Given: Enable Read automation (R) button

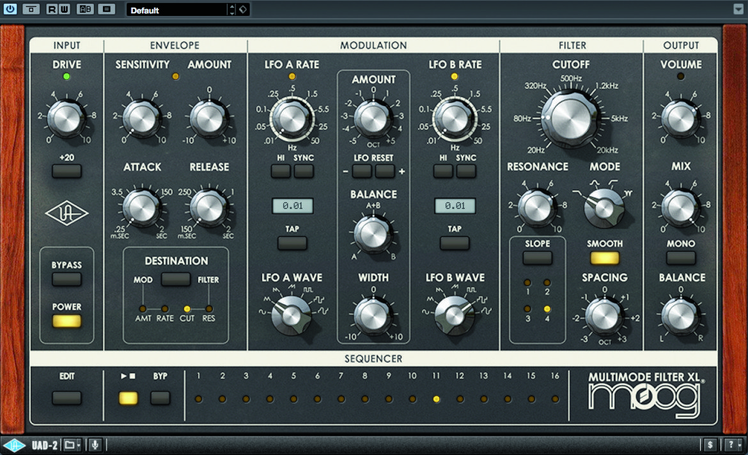Looking at the screenshot, I should pos(52,8).
